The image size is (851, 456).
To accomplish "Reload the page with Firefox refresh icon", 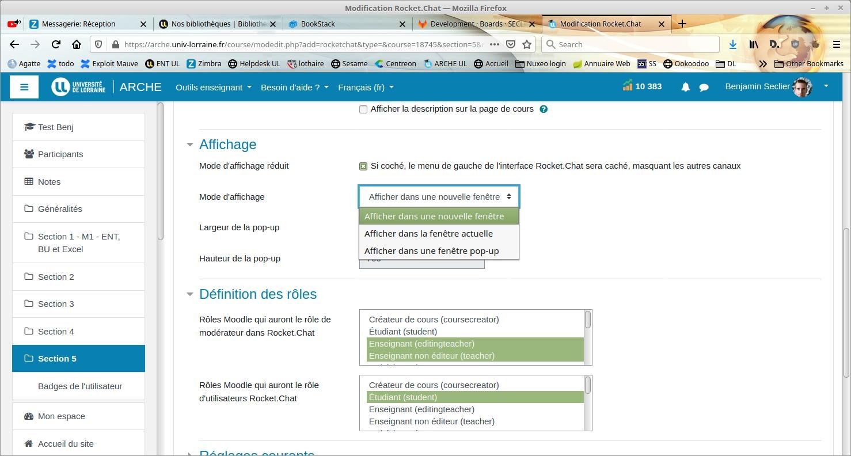I will click(56, 44).
